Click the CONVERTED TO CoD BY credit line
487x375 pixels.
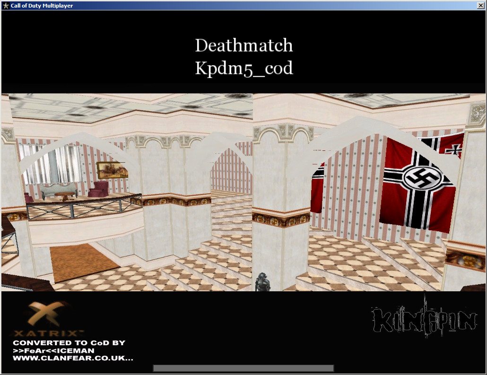click(69, 343)
